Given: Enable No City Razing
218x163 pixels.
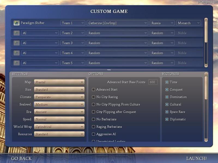Looking at the screenshot, I should (x=93, y=97).
